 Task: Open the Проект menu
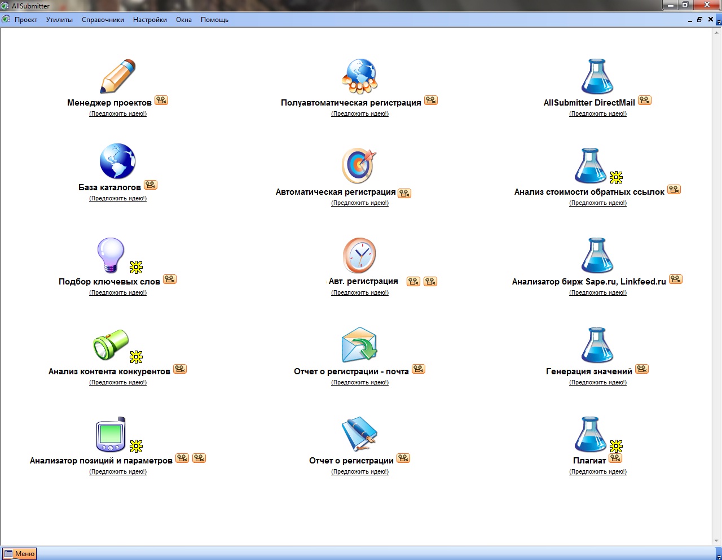point(26,20)
